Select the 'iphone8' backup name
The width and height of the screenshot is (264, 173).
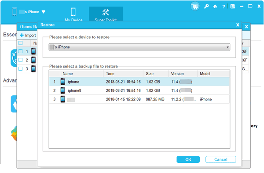pos(74,90)
